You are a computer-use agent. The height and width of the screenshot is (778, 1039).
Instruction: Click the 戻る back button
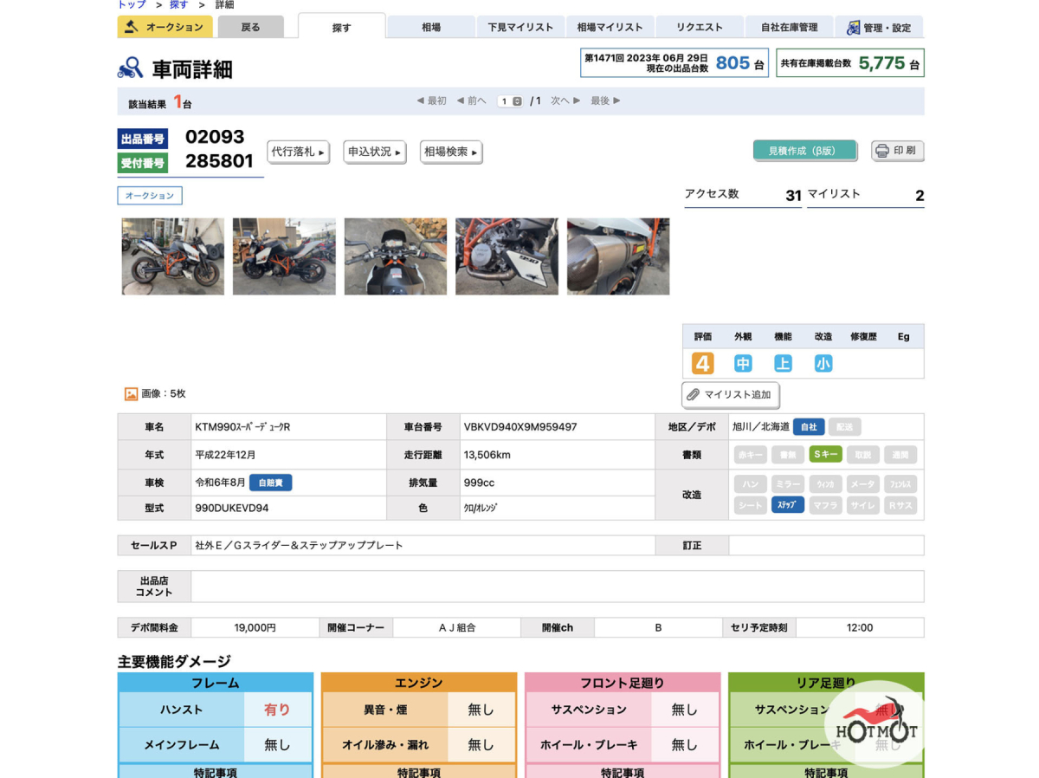[250, 27]
